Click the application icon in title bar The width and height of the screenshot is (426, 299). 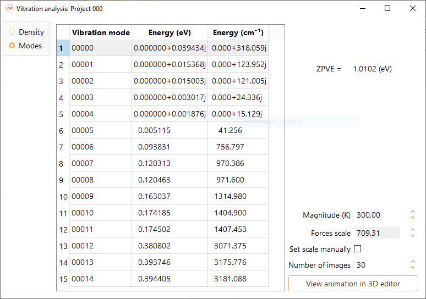pos(9,8)
